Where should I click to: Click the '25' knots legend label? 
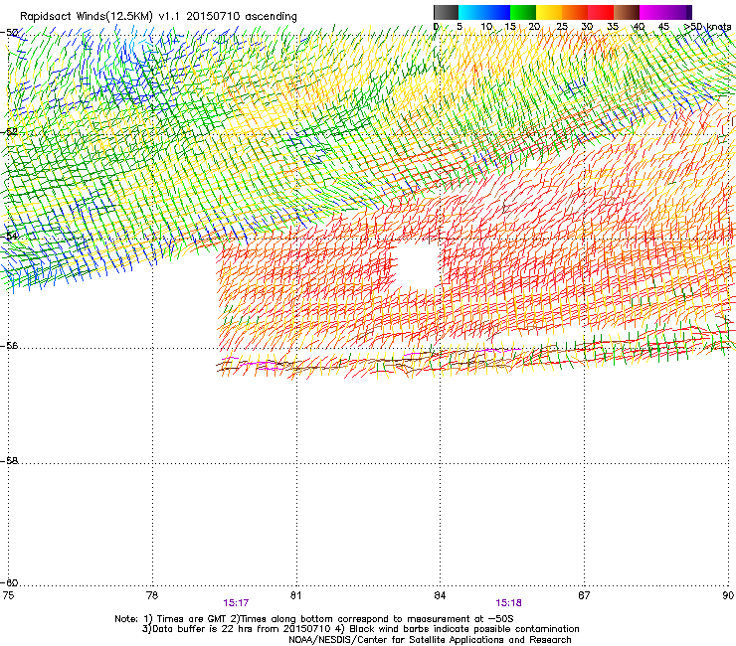click(x=562, y=27)
